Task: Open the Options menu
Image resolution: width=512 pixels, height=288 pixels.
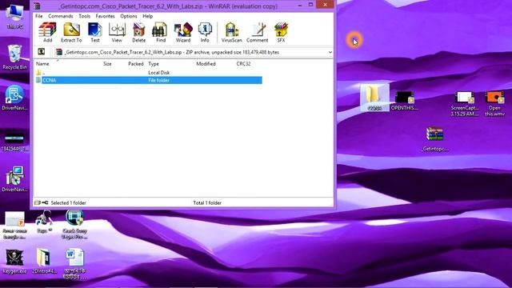Action: click(x=128, y=16)
